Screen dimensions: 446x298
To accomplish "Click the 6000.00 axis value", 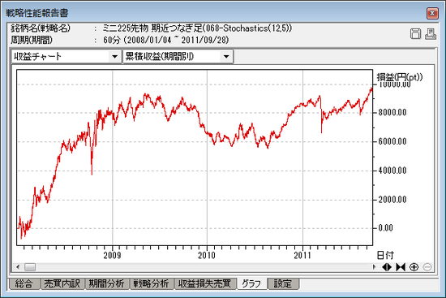I will click(392, 141).
